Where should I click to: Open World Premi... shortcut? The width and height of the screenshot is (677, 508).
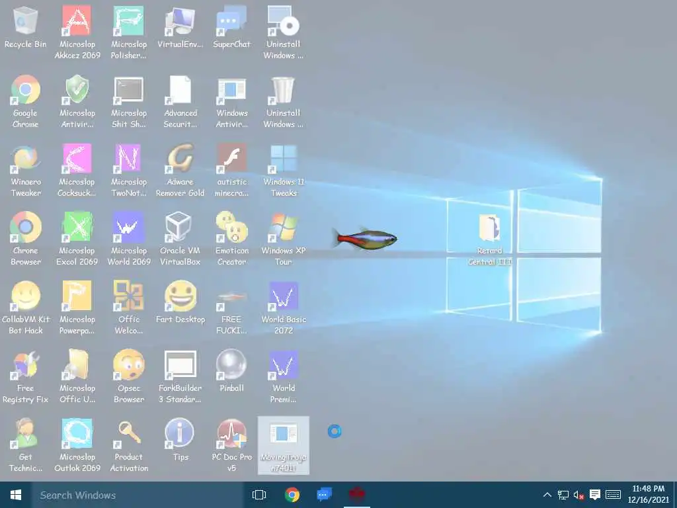pos(283,376)
